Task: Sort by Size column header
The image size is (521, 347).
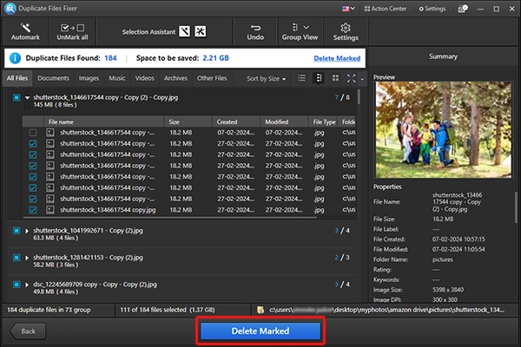Action: coord(188,121)
